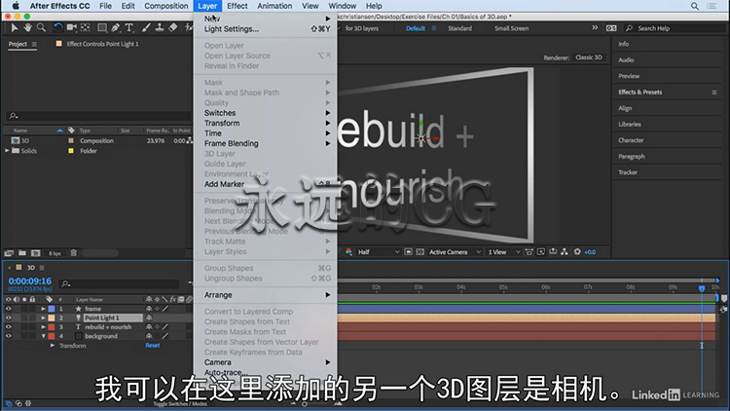Image resolution: width=730 pixels, height=411 pixels.
Task: Toggle fast previews icon in viewer
Action: pyautogui.click(x=541, y=251)
